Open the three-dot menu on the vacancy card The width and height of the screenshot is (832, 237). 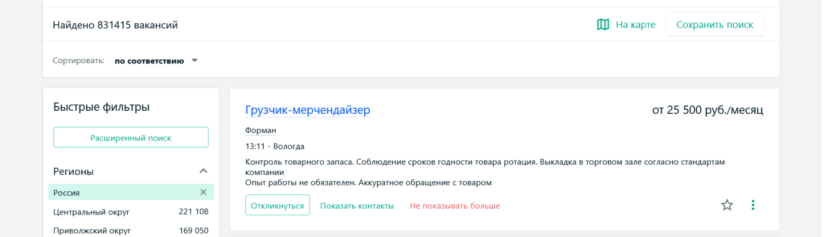(x=753, y=205)
